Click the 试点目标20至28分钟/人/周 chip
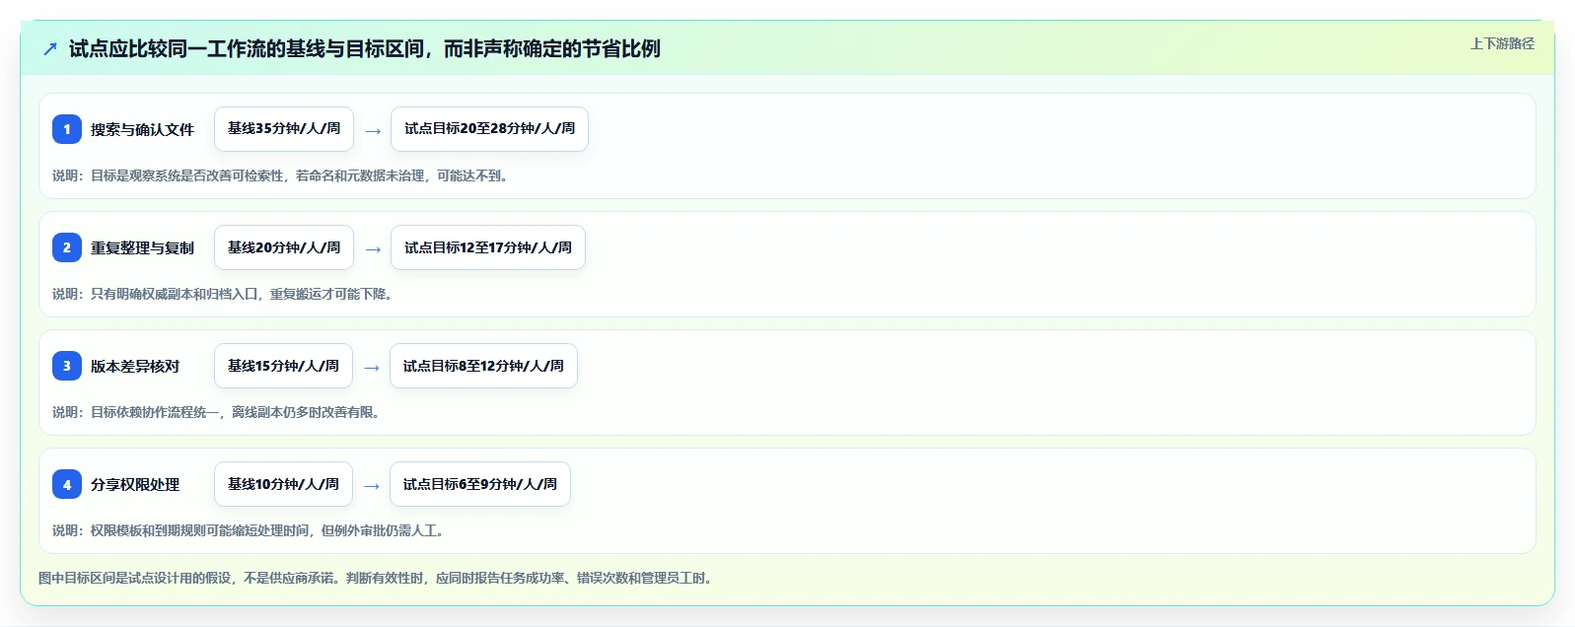Image resolution: width=1575 pixels, height=627 pixels. (489, 129)
